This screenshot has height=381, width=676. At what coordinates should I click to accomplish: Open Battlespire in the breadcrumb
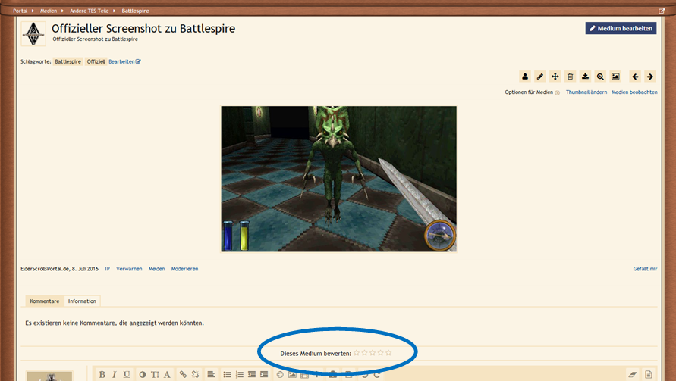pyautogui.click(x=135, y=11)
